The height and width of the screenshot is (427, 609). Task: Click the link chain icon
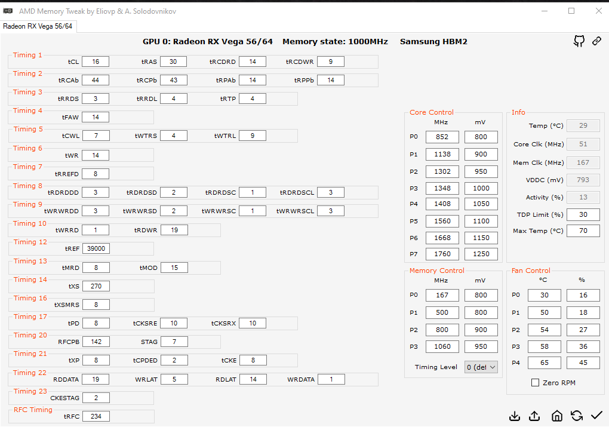pyautogui.click(x=596, y=41)
